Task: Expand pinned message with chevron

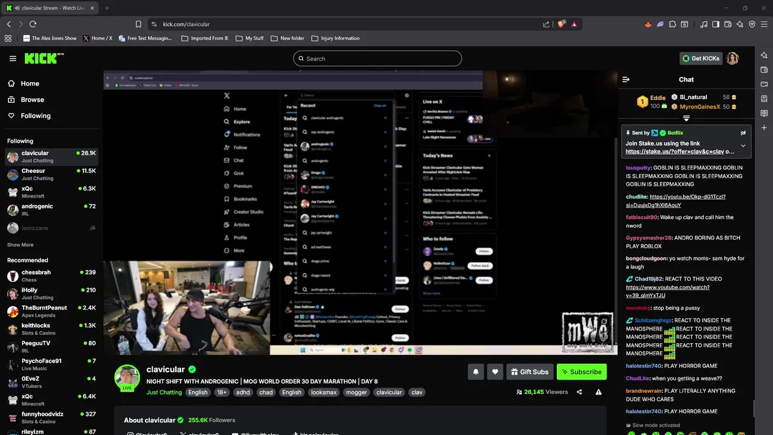Action: click(743, 146)
